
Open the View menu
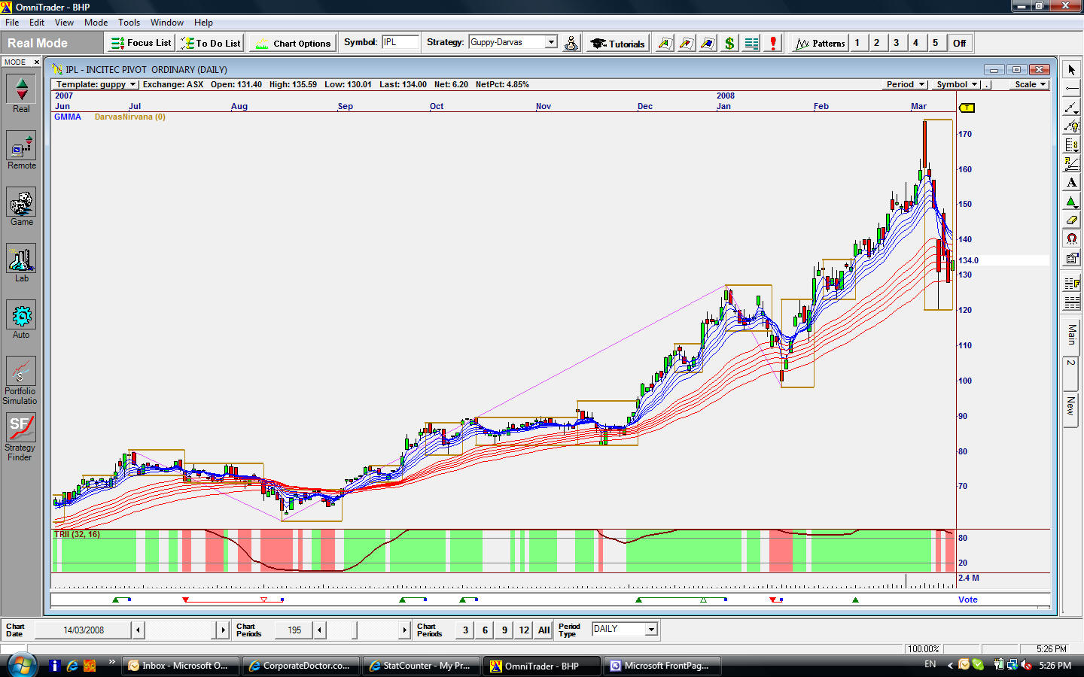point(64,23)
